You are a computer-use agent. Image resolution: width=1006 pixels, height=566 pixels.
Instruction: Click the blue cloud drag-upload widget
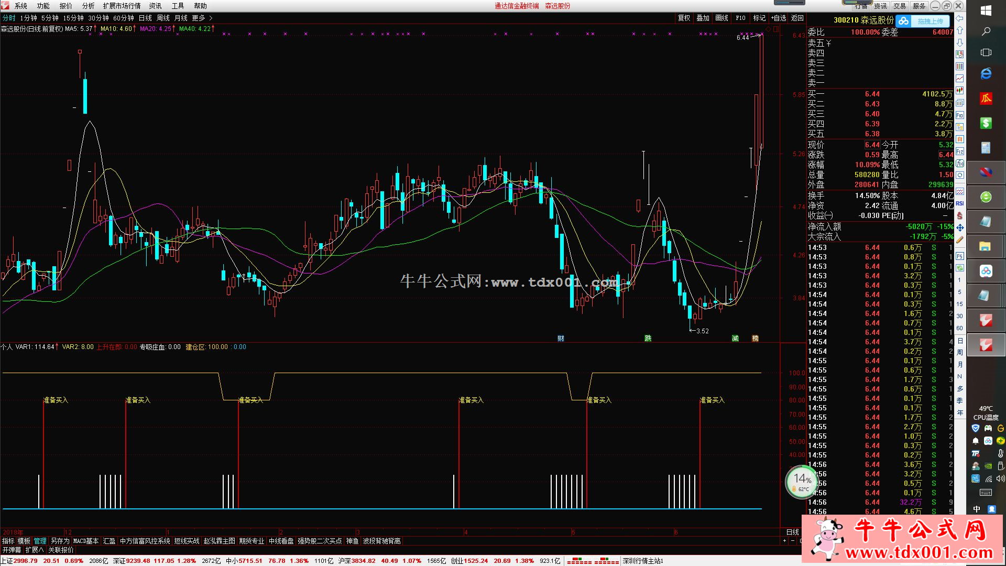click(x=923, y=21)
